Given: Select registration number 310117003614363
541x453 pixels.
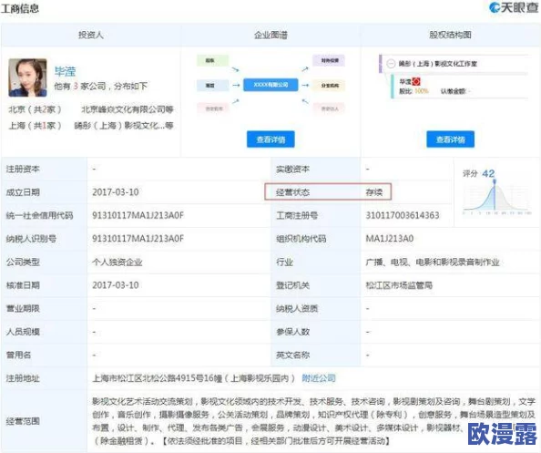Looking at the screenshot, I should (x=403, y=215).
